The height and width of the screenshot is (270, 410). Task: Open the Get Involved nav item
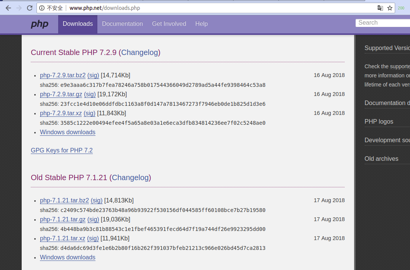point(169,24)
